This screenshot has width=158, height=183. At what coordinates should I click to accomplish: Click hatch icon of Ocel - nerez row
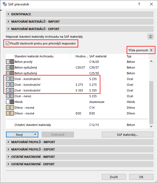click(x=8, y=96)
